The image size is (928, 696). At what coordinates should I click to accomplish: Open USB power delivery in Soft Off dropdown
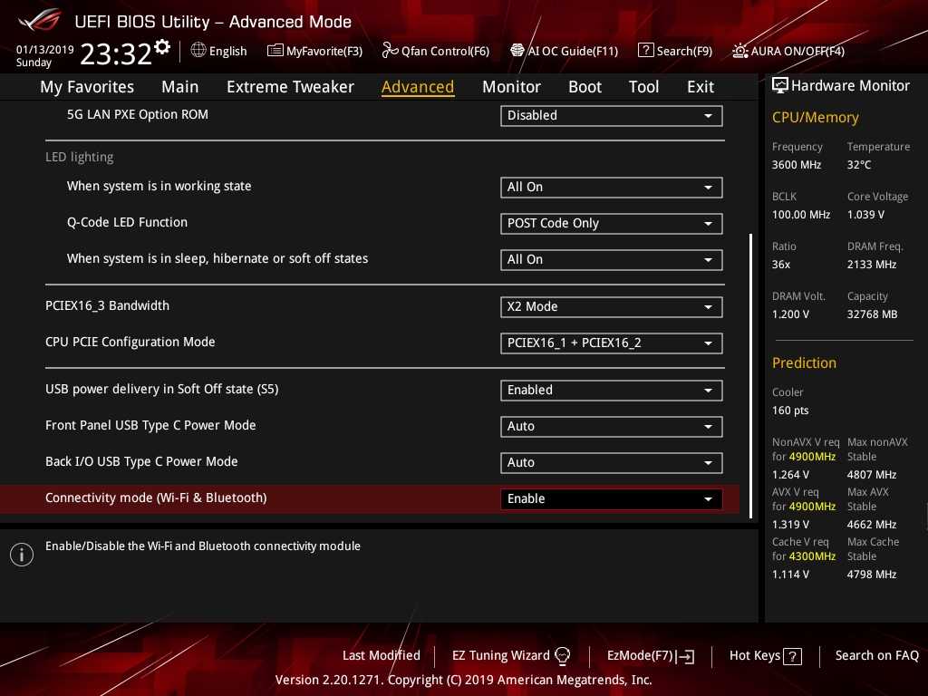tap(611, 391)
